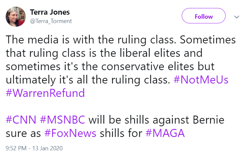242x157 pixels.
Task: Open the #MSNBC hashtag
Action: tap(63, 120)
